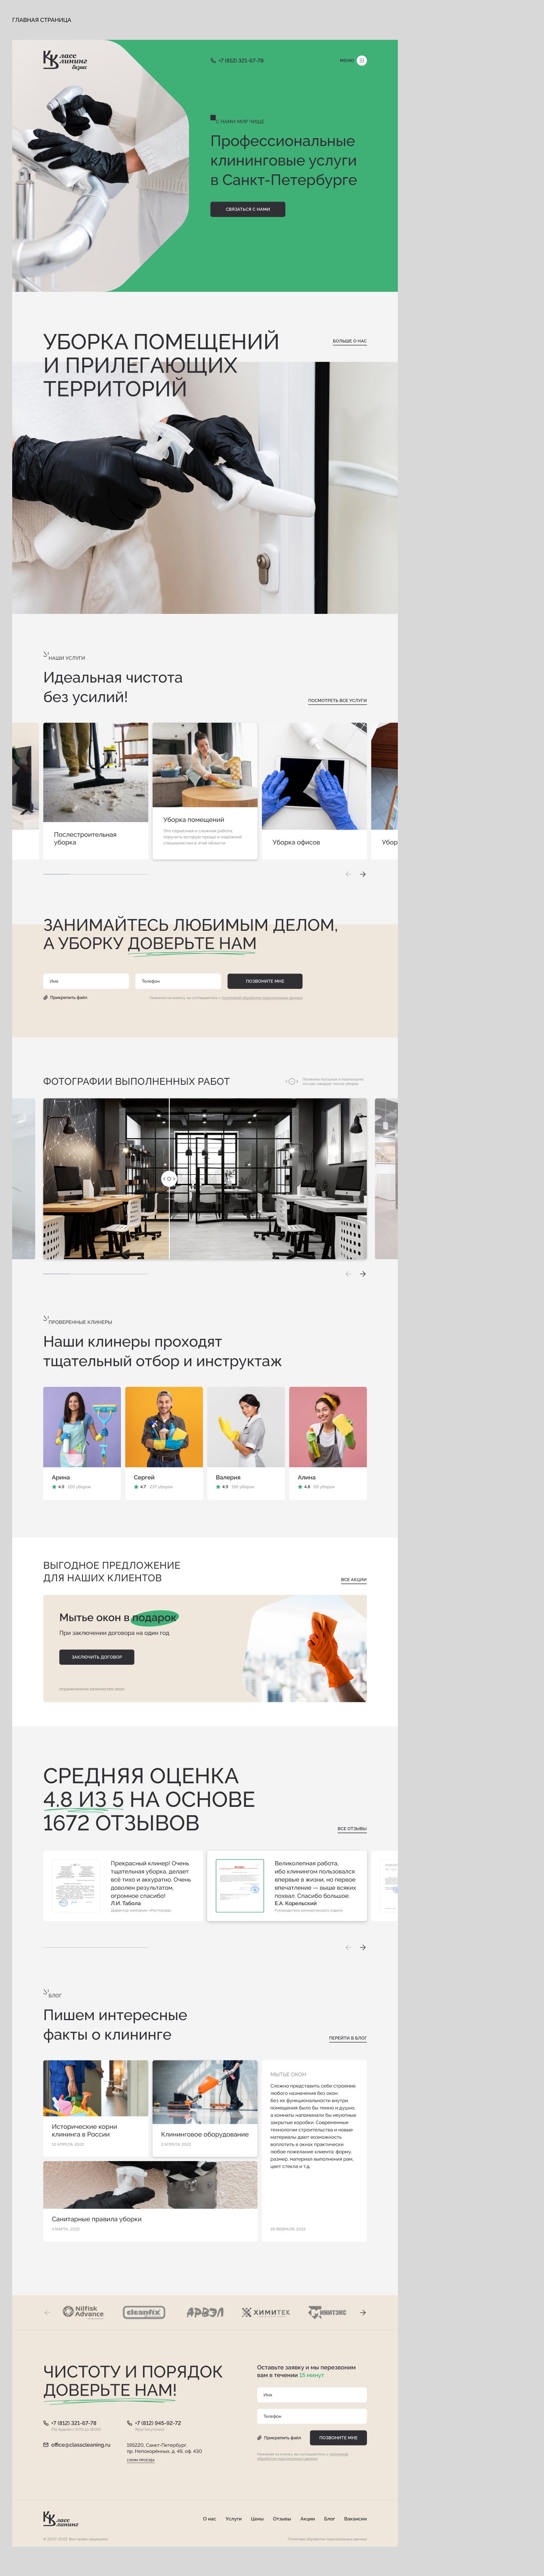Screen dimensions: 544x2576
Task: Click ПОЗВОНИТЕ МНЕ in the footer form
Action: click(338, 2437)
